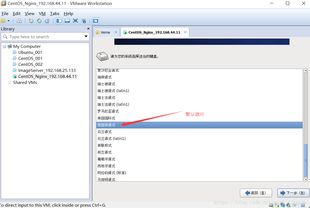The height and width of the screenshot is (208, 310).
Task: Open the Tabs menu
Action: click(x=54, y=14)
